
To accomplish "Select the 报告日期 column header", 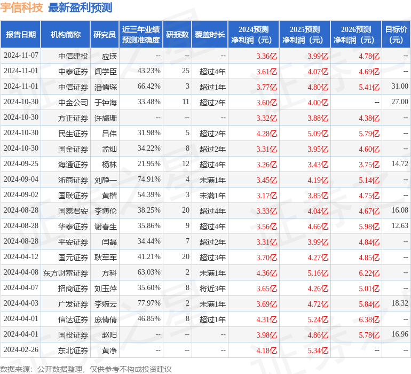I will [21, 34].
